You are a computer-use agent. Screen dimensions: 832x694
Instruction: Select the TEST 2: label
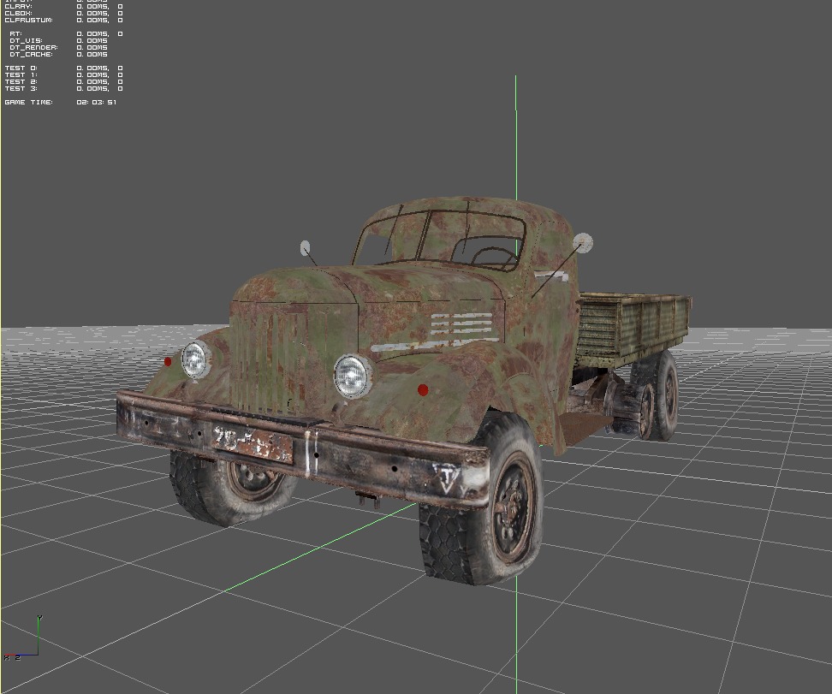click(x=21, y=82)
